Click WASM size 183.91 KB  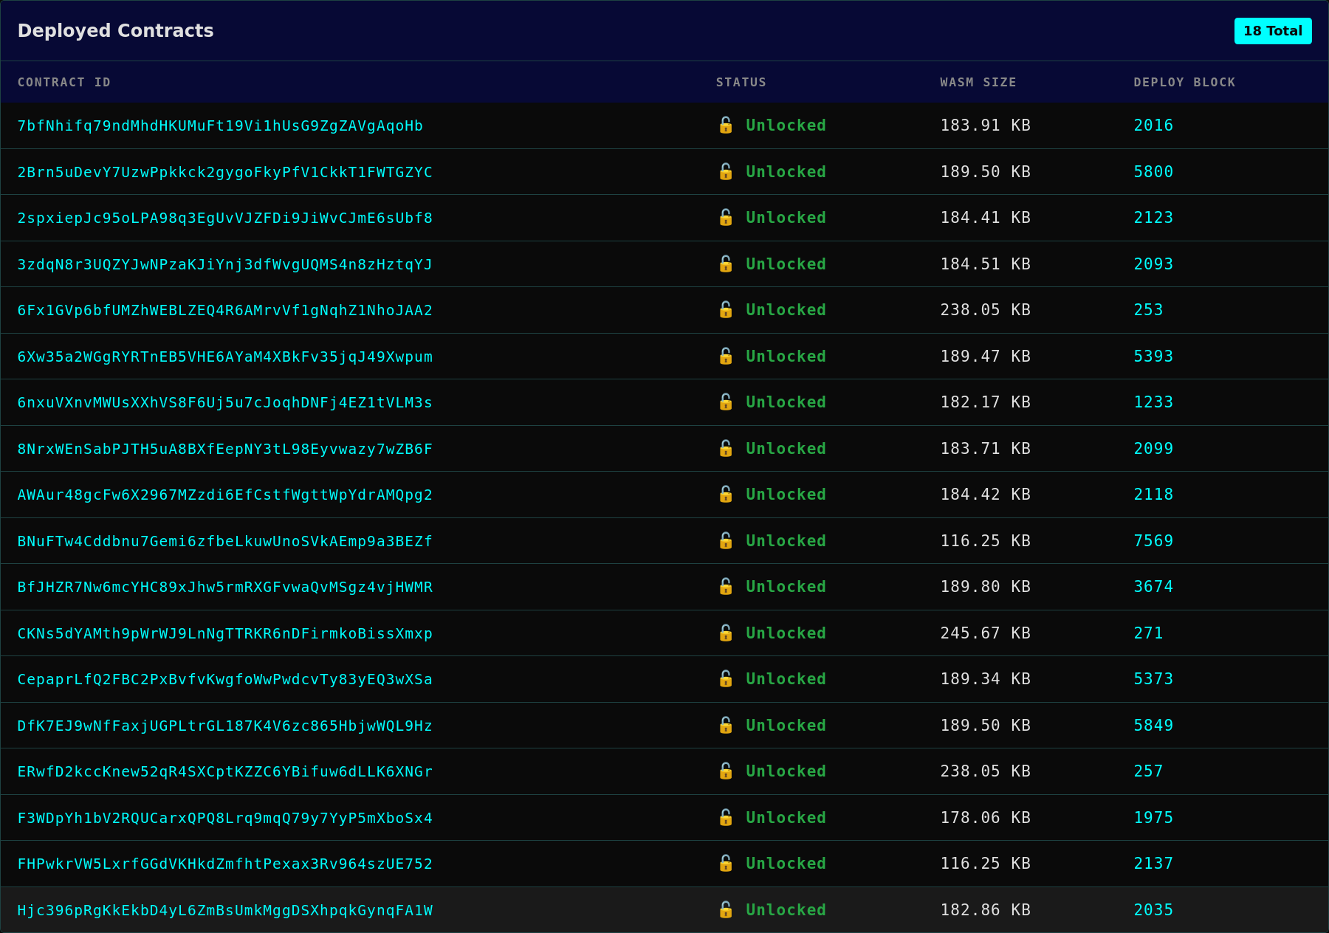pos(985,125)
